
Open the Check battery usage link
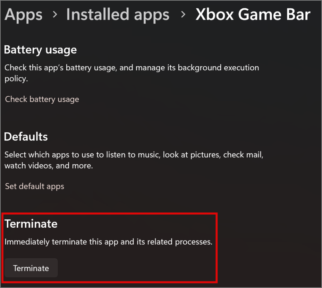tap(42, 99)
